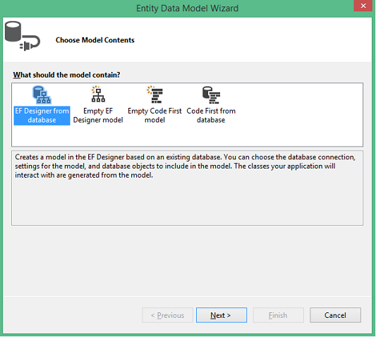Click the 'What should the model contain?' label

pos(66,75)
